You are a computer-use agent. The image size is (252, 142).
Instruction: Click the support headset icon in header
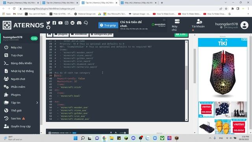point(86,23)
